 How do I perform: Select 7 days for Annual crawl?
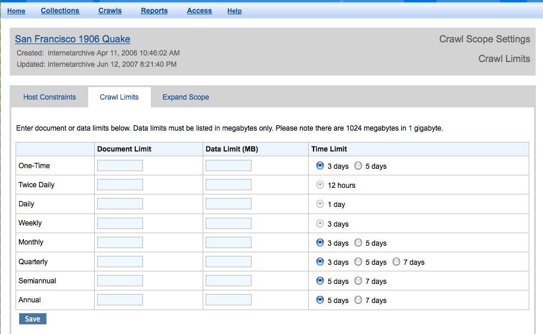point(358,300)
